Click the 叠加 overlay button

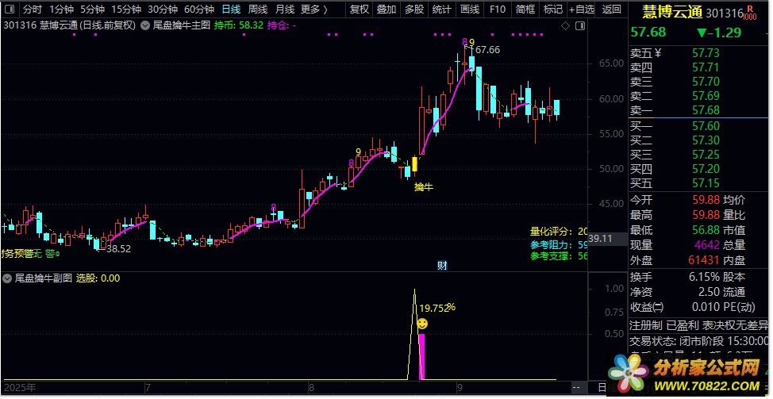coord(387,10)
